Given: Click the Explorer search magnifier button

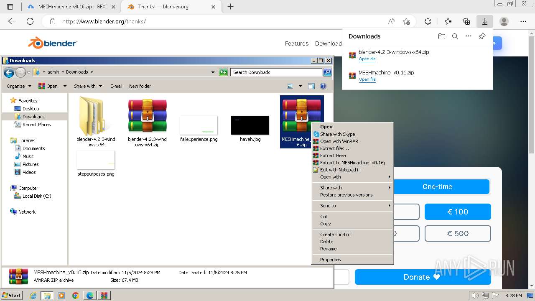Looking at the screenshot, I should point(327,72).
